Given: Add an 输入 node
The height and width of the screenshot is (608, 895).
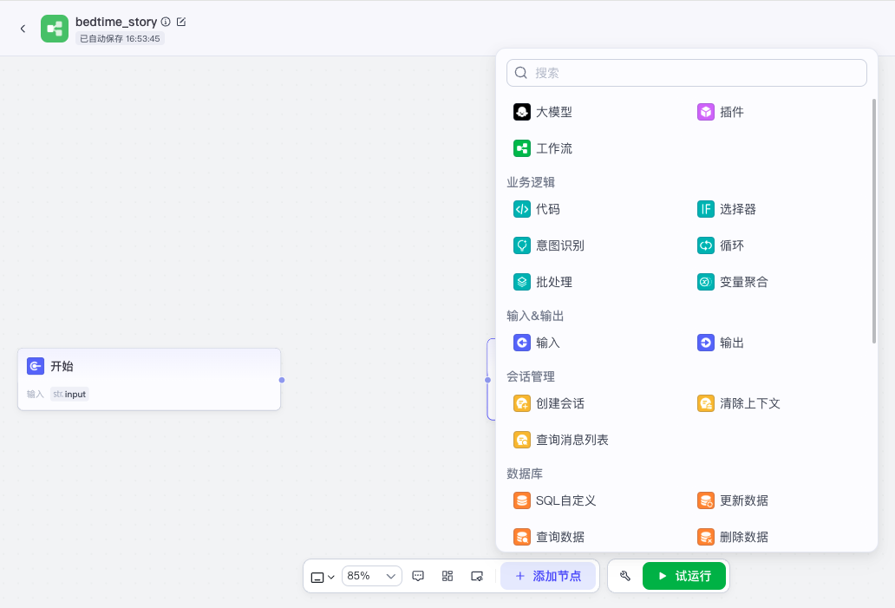Looking at the screenshot, I should 537,343.
